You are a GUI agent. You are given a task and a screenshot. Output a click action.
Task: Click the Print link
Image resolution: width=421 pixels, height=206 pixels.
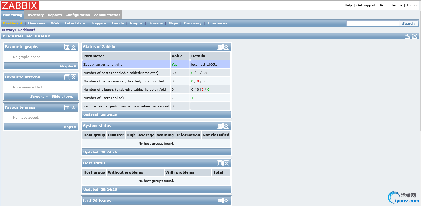[x=384, y=5]
